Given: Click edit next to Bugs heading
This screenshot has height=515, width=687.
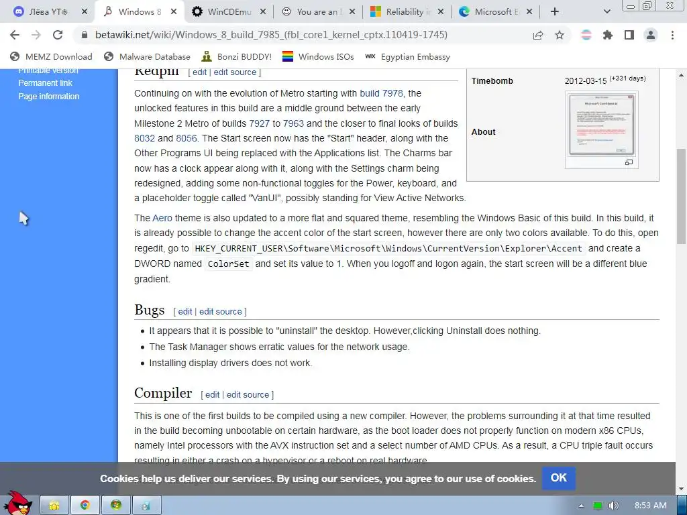Looking at the screenshot, I should point(185,311).
